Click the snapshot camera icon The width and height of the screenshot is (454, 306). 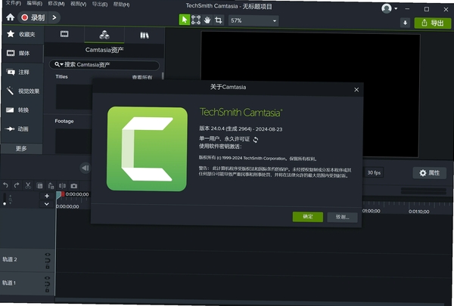[74, 186]
